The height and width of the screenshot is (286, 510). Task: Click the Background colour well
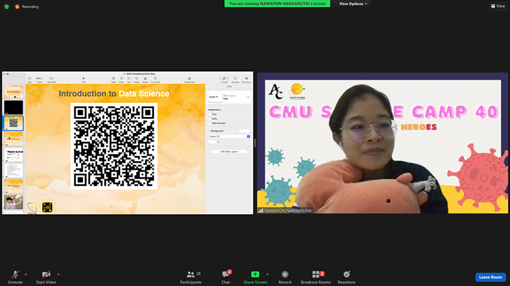244,131
